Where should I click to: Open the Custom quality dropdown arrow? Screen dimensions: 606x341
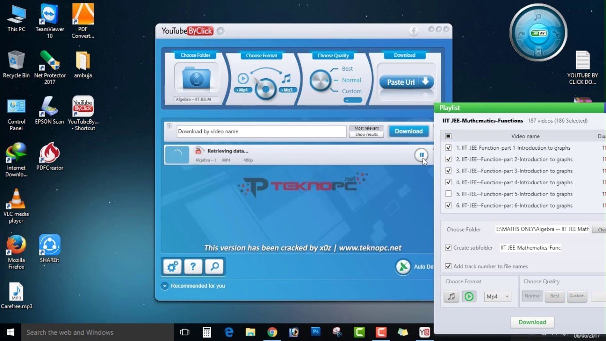point(353,100)
